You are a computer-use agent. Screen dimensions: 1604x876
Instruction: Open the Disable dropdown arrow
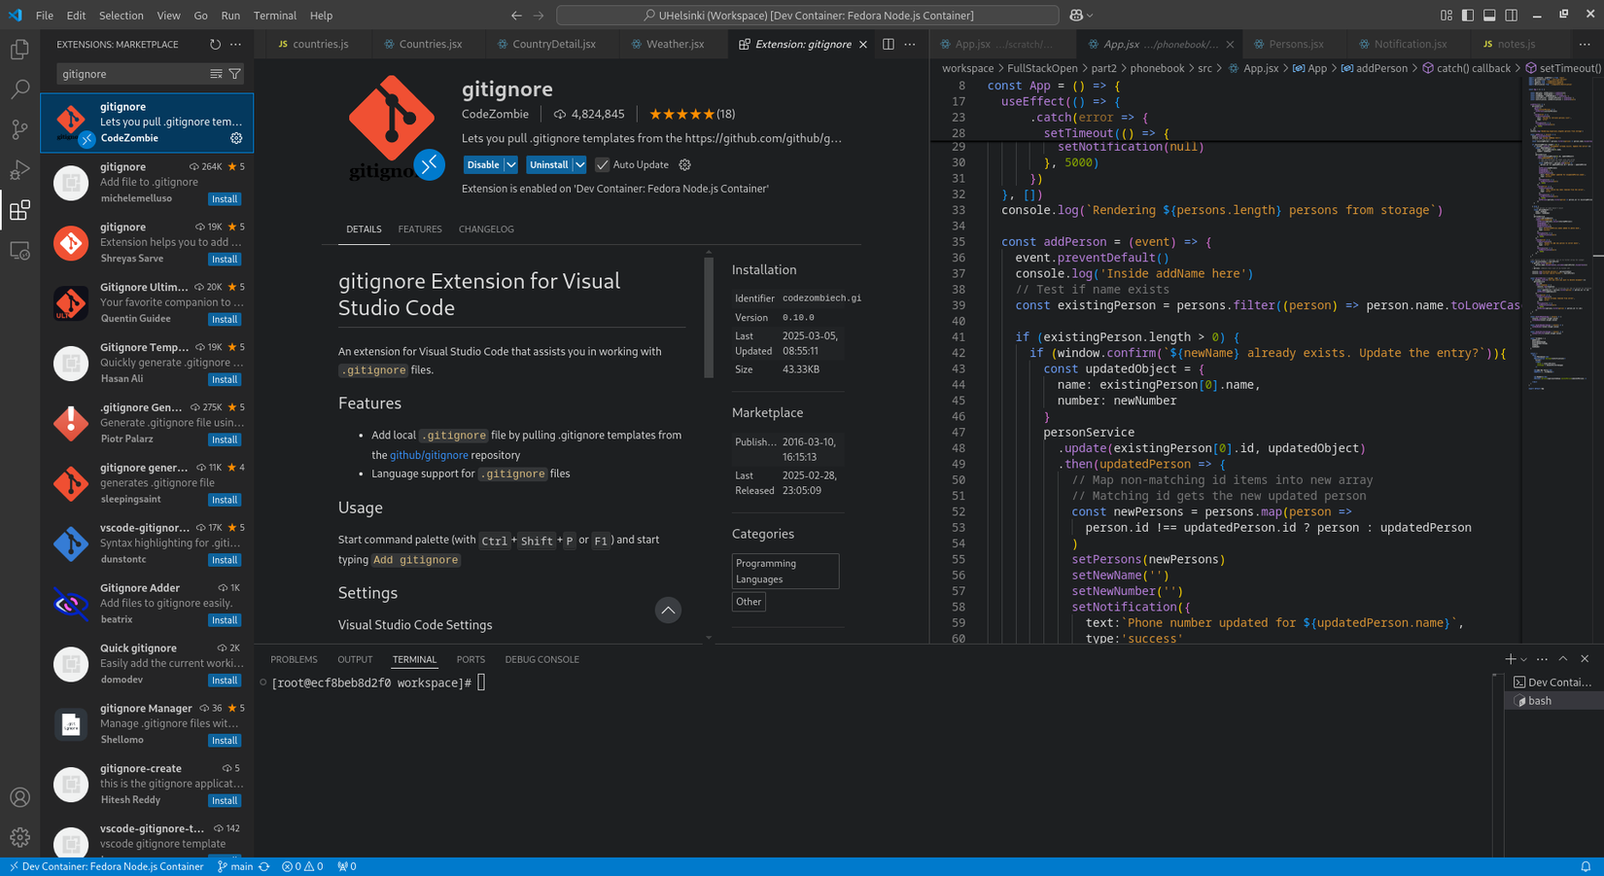click(x=511, y=164)
